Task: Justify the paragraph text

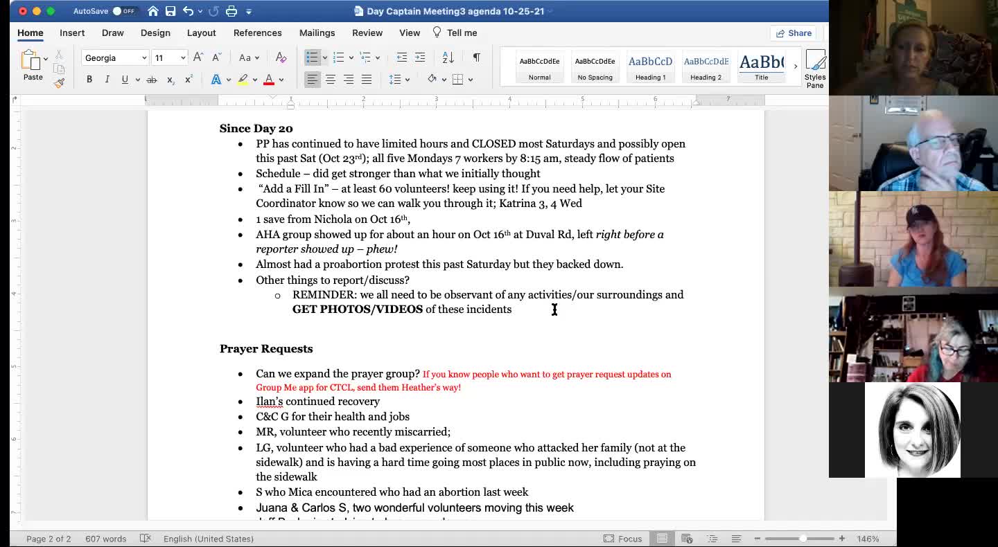Action: (x=367, y=80)
